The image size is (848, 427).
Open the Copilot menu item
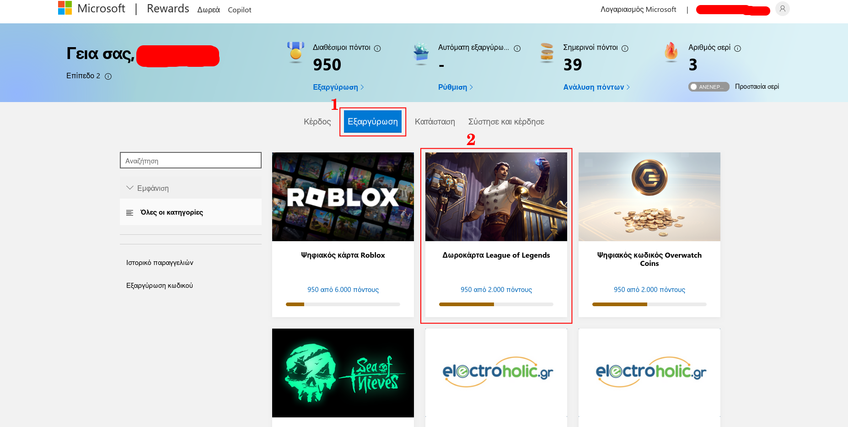pyautogui.click(x=240, y=10)
